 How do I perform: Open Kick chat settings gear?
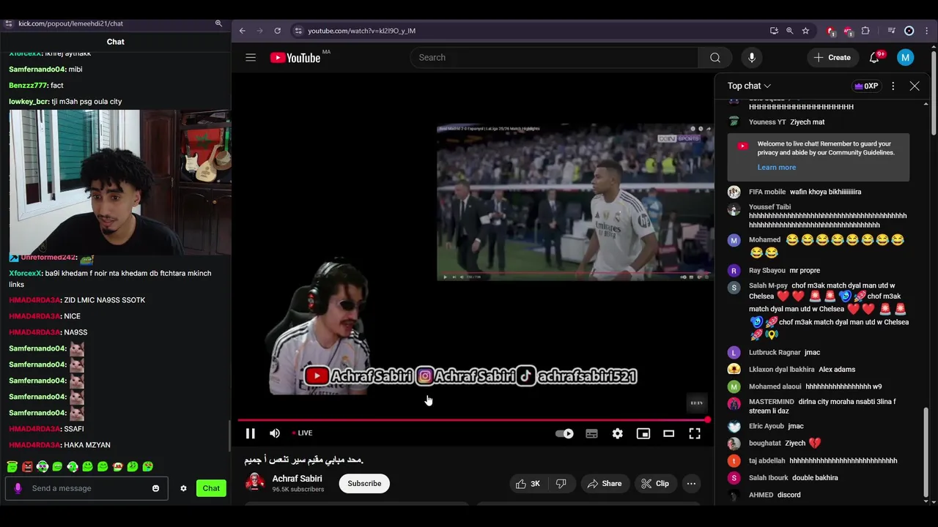[183, 488]
